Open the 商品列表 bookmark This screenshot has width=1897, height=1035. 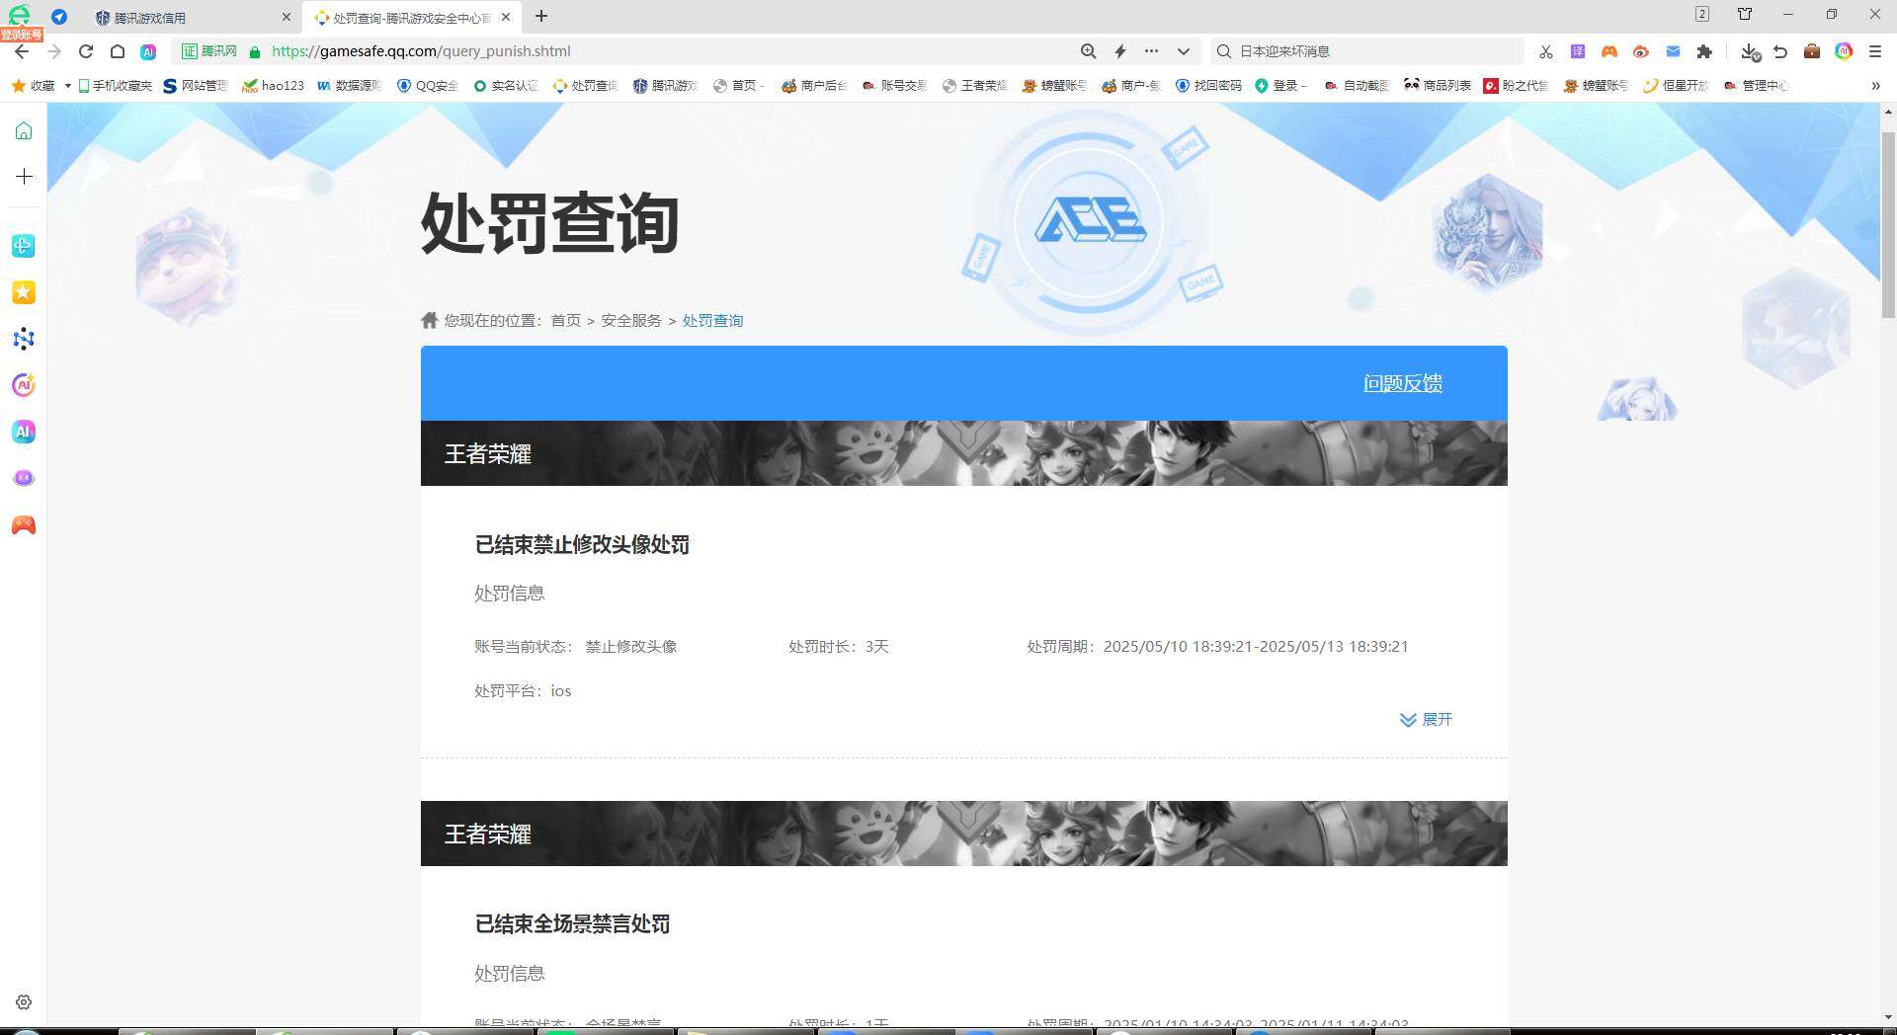[x=1438, y=86]
